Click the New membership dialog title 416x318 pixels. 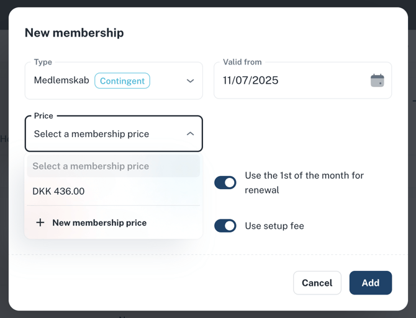(x=74, y=33)
